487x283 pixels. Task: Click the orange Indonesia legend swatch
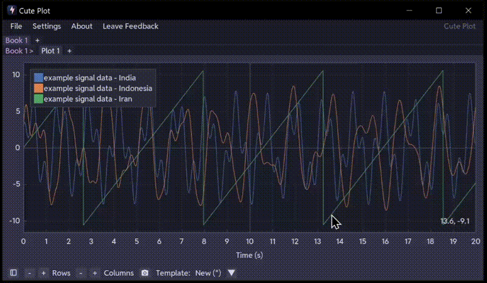38,88
